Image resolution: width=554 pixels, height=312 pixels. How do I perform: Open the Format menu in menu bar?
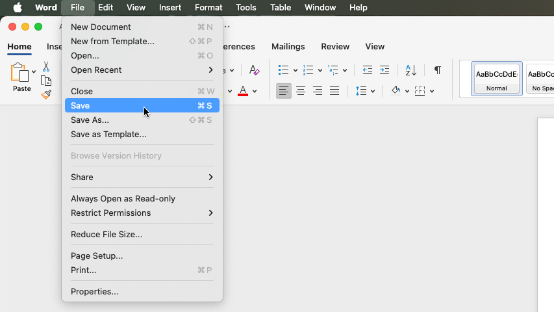pyautogui.click(x=208, y=7)
